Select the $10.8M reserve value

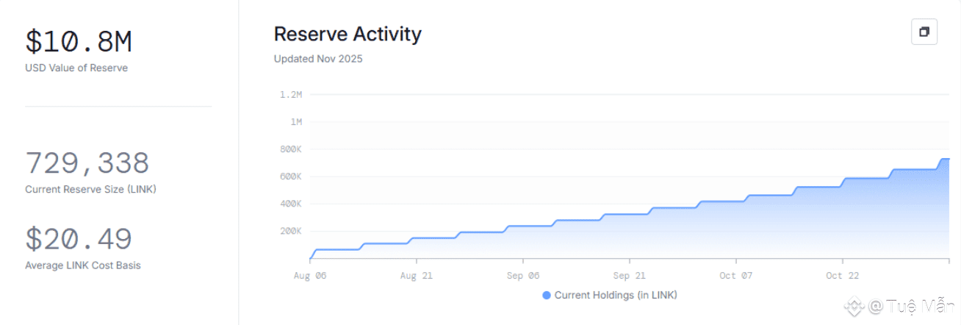pos(79,42)
